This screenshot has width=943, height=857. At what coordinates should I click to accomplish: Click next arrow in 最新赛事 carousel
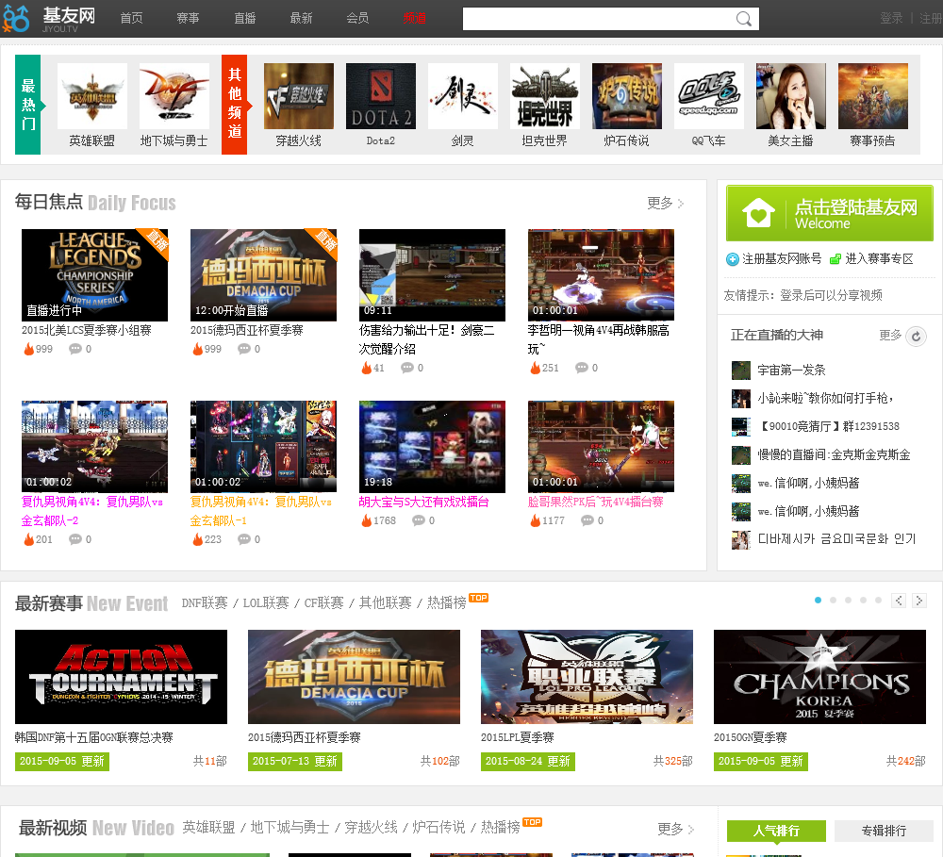918,601
